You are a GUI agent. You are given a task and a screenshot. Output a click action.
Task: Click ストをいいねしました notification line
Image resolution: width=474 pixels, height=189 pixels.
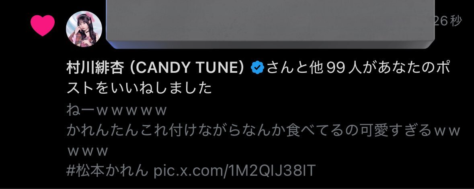pyautogui.click(x=139, y=88)
